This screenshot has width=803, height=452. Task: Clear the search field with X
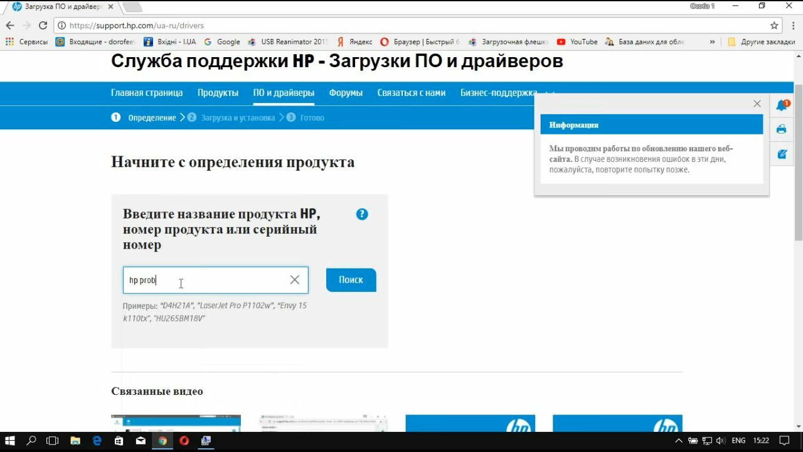coord(295,280)
